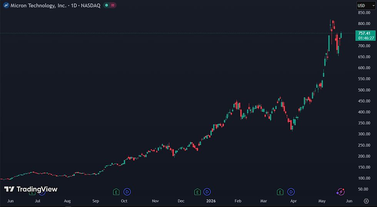Open the dividend D marker near 2026
Image resolution: width=377 pixels, height=207 pixels.
tap(207, 192)
